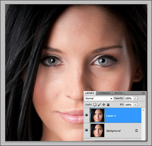Open the Opacity slider arrow
Image resolution: width=152 pixels, height=146 pixels.
click(135, 98)
